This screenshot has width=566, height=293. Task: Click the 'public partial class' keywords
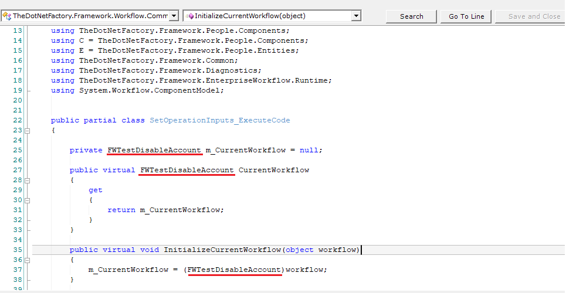coord(98,120)
